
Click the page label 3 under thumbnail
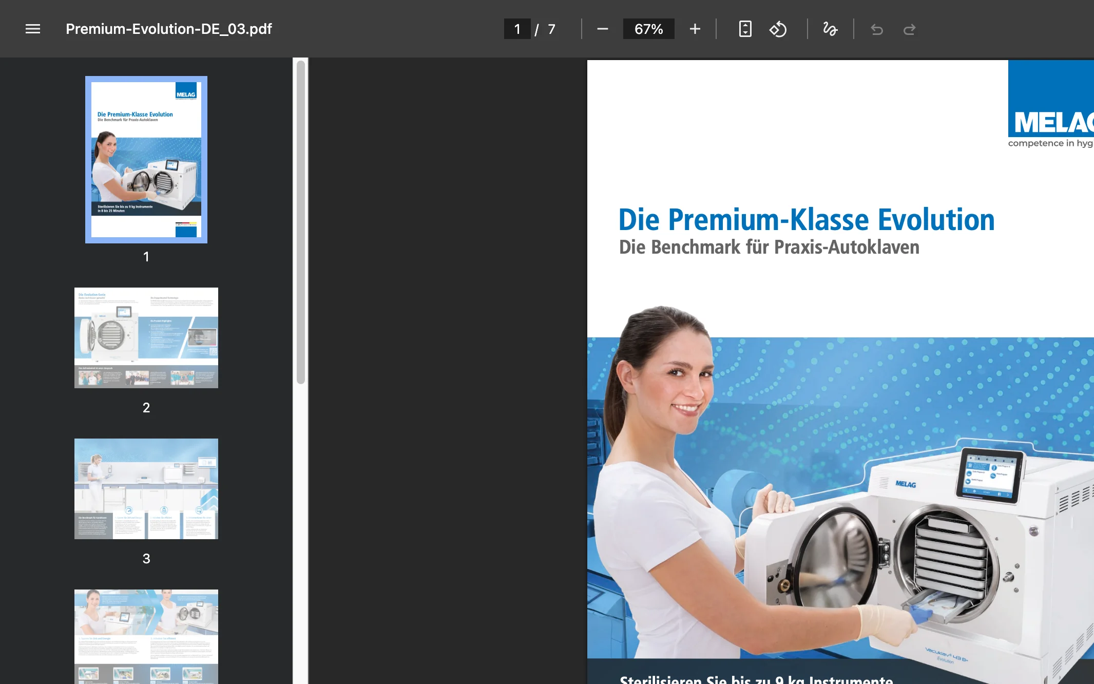click(x=146, y=559)
